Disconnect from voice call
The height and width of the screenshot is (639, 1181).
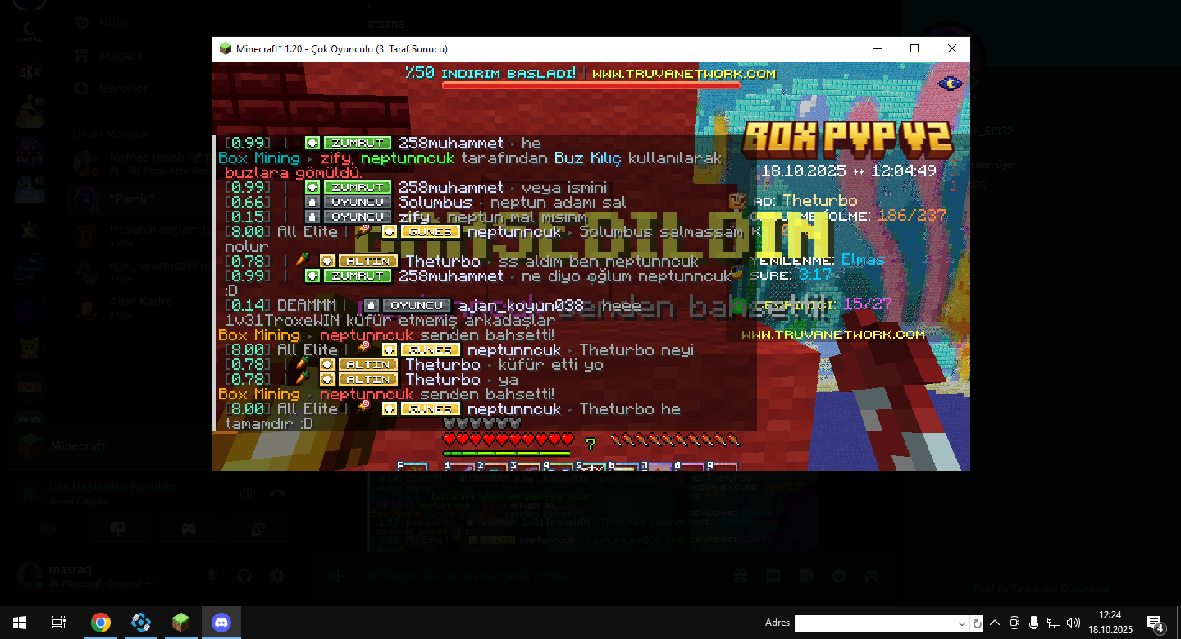click(x=277, y=493)
